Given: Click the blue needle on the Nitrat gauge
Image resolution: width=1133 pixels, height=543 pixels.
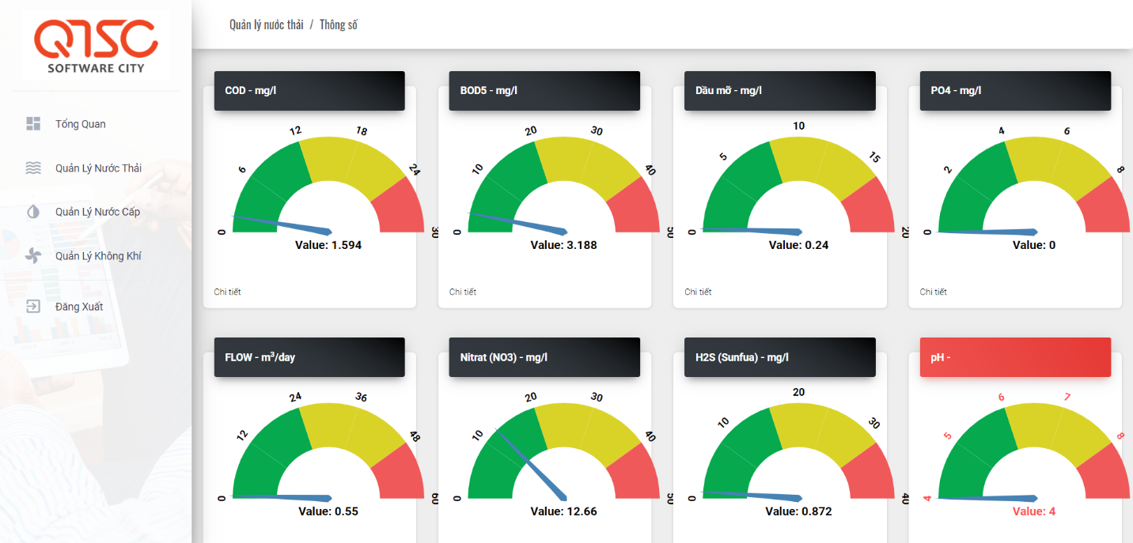Looking at the screenshot, I should click(x=531, y=464).
